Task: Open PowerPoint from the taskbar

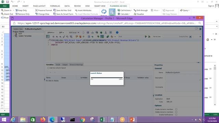Action: pyautogui.click(x=132, y=120)
